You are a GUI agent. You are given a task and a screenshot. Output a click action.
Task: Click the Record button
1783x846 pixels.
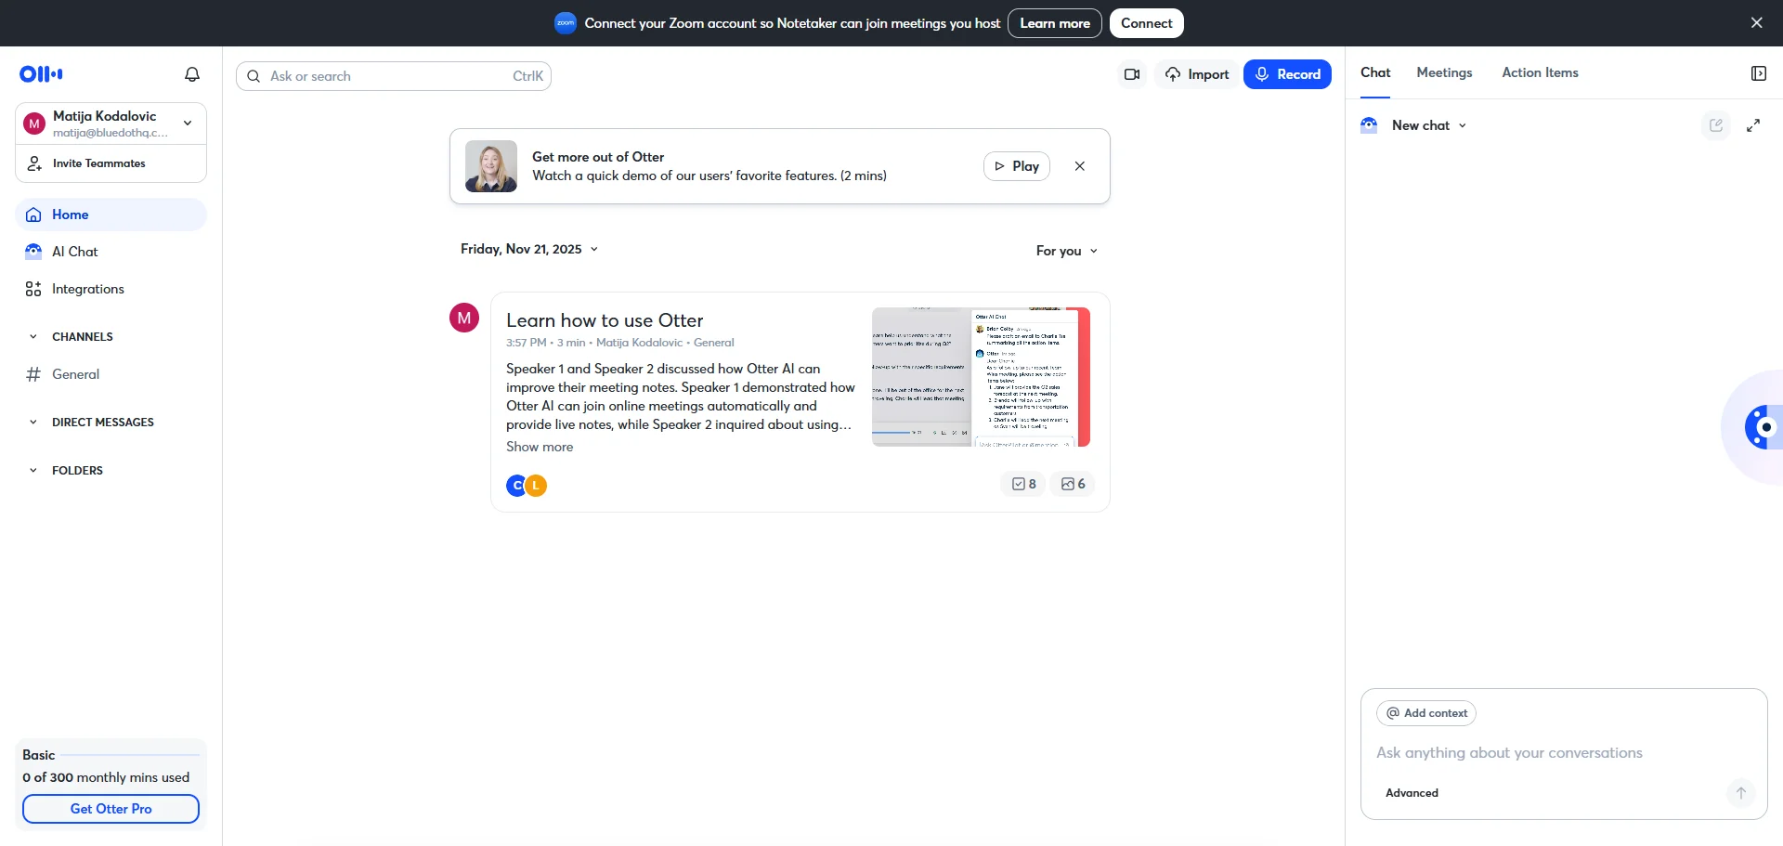(1287, 74)
